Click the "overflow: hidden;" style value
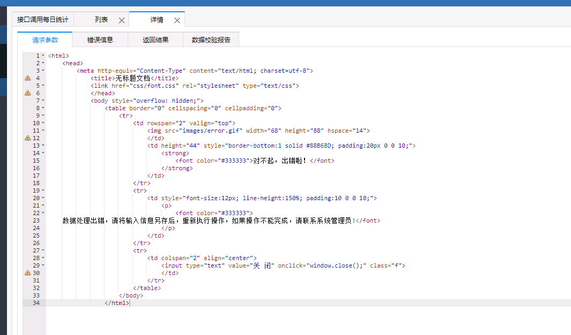 tap(166, 101)
